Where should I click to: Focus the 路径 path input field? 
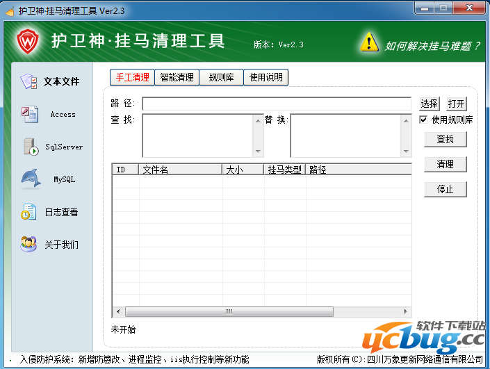277,104
